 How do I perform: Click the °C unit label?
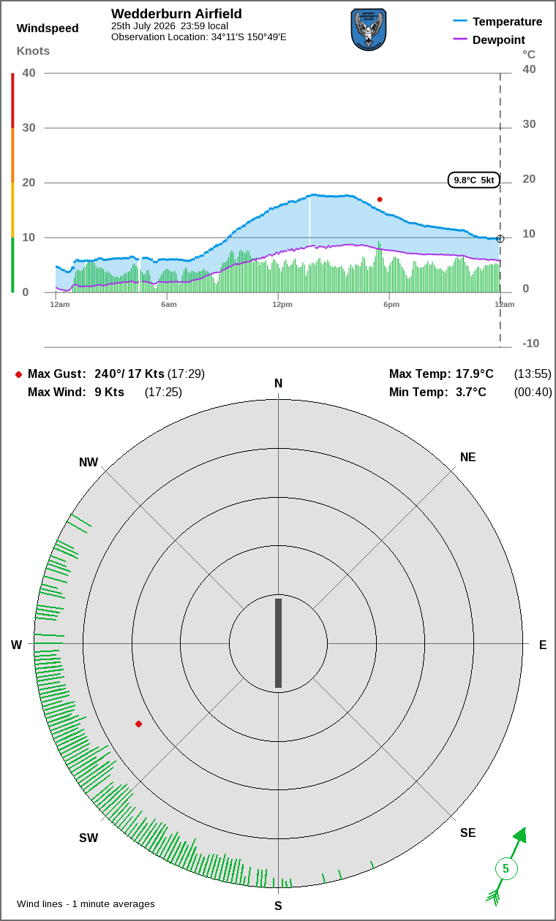(x=529, y=54)
